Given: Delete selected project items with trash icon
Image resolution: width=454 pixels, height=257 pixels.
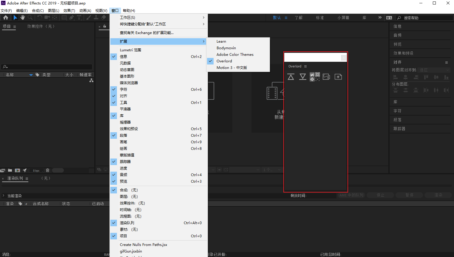Looking at the screenshot, I should pos(47,170).
